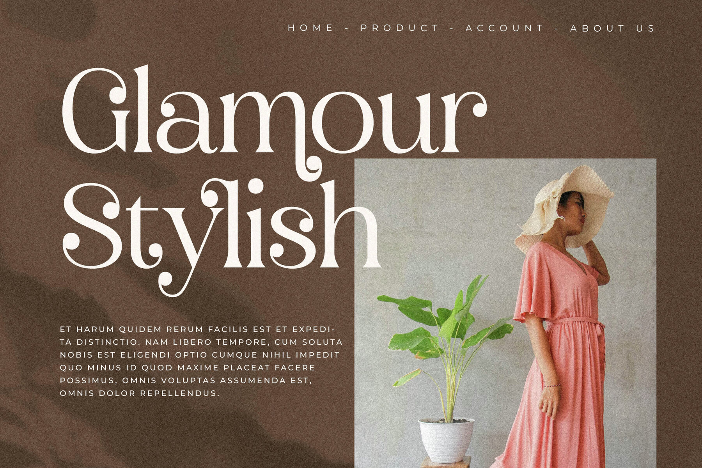Screen dimensions: 702x468
Task: Open the ACCOUNT menu item
Action: coord(504,28)
